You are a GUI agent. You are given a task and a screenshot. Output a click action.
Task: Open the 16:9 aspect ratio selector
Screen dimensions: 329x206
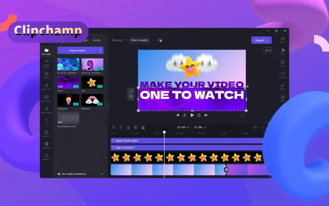pyautogui.click(x=267, y=50)
